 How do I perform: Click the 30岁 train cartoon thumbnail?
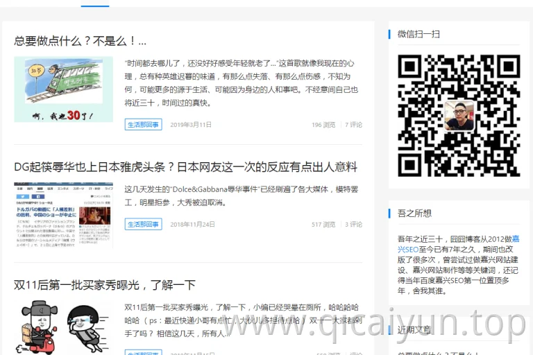click(64, 89)
